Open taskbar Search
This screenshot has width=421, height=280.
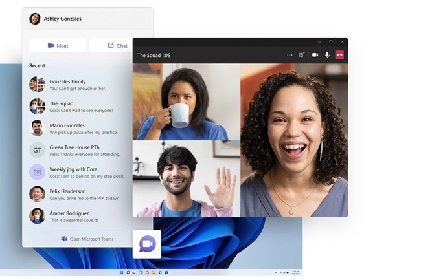[128, 272]
